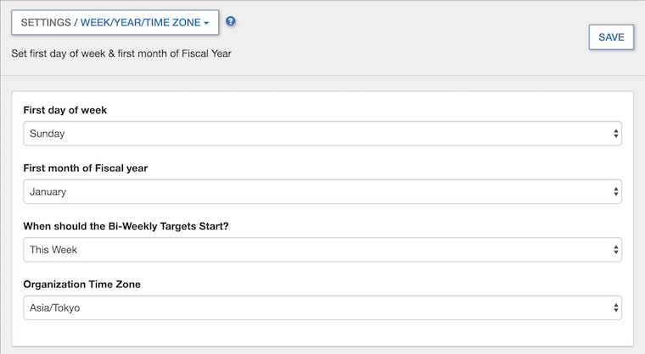Open the First day of week dropdown

(322, 134)
